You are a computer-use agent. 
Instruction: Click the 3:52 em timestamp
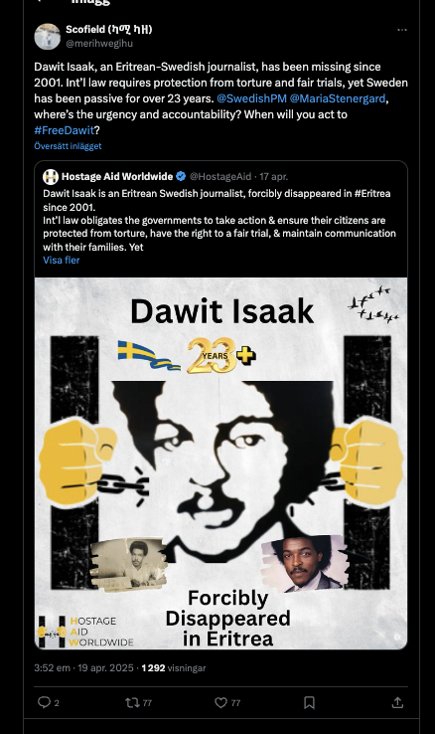(52, 668)
